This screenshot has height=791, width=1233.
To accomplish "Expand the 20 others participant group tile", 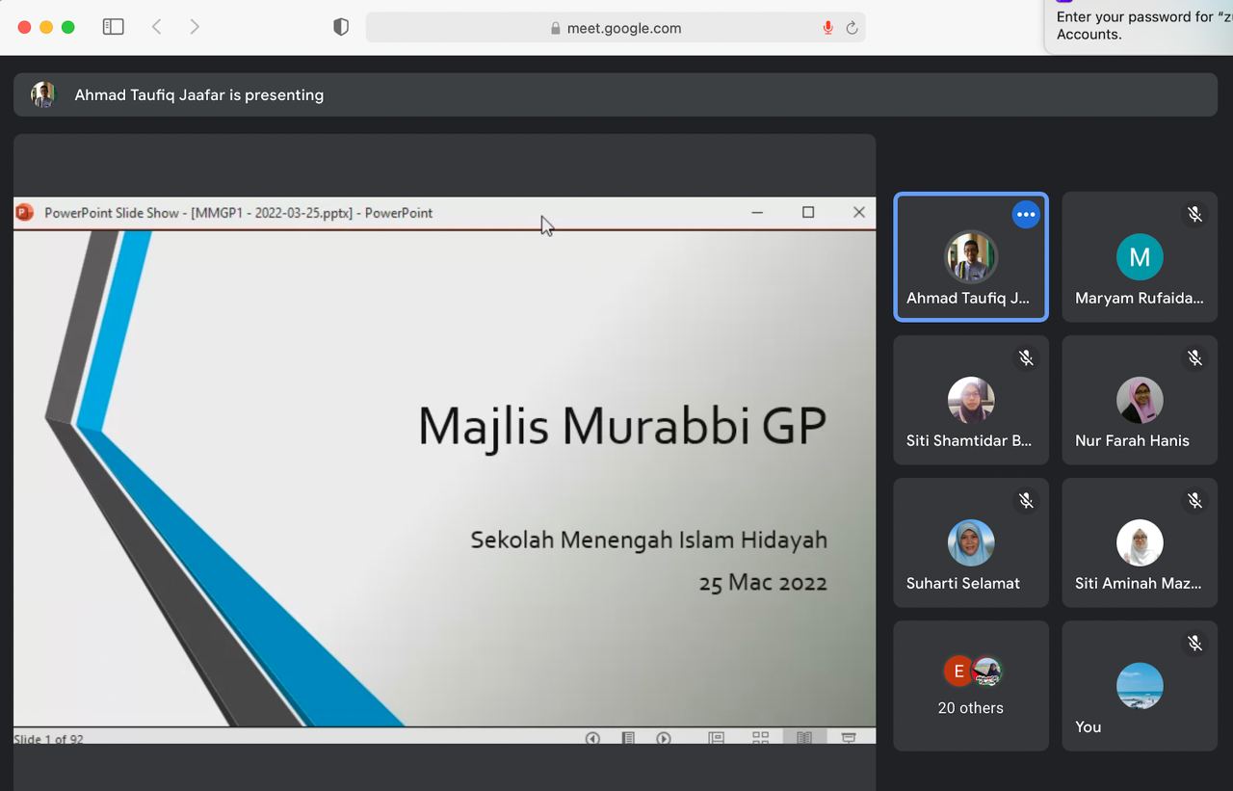I will pos(970,686).
